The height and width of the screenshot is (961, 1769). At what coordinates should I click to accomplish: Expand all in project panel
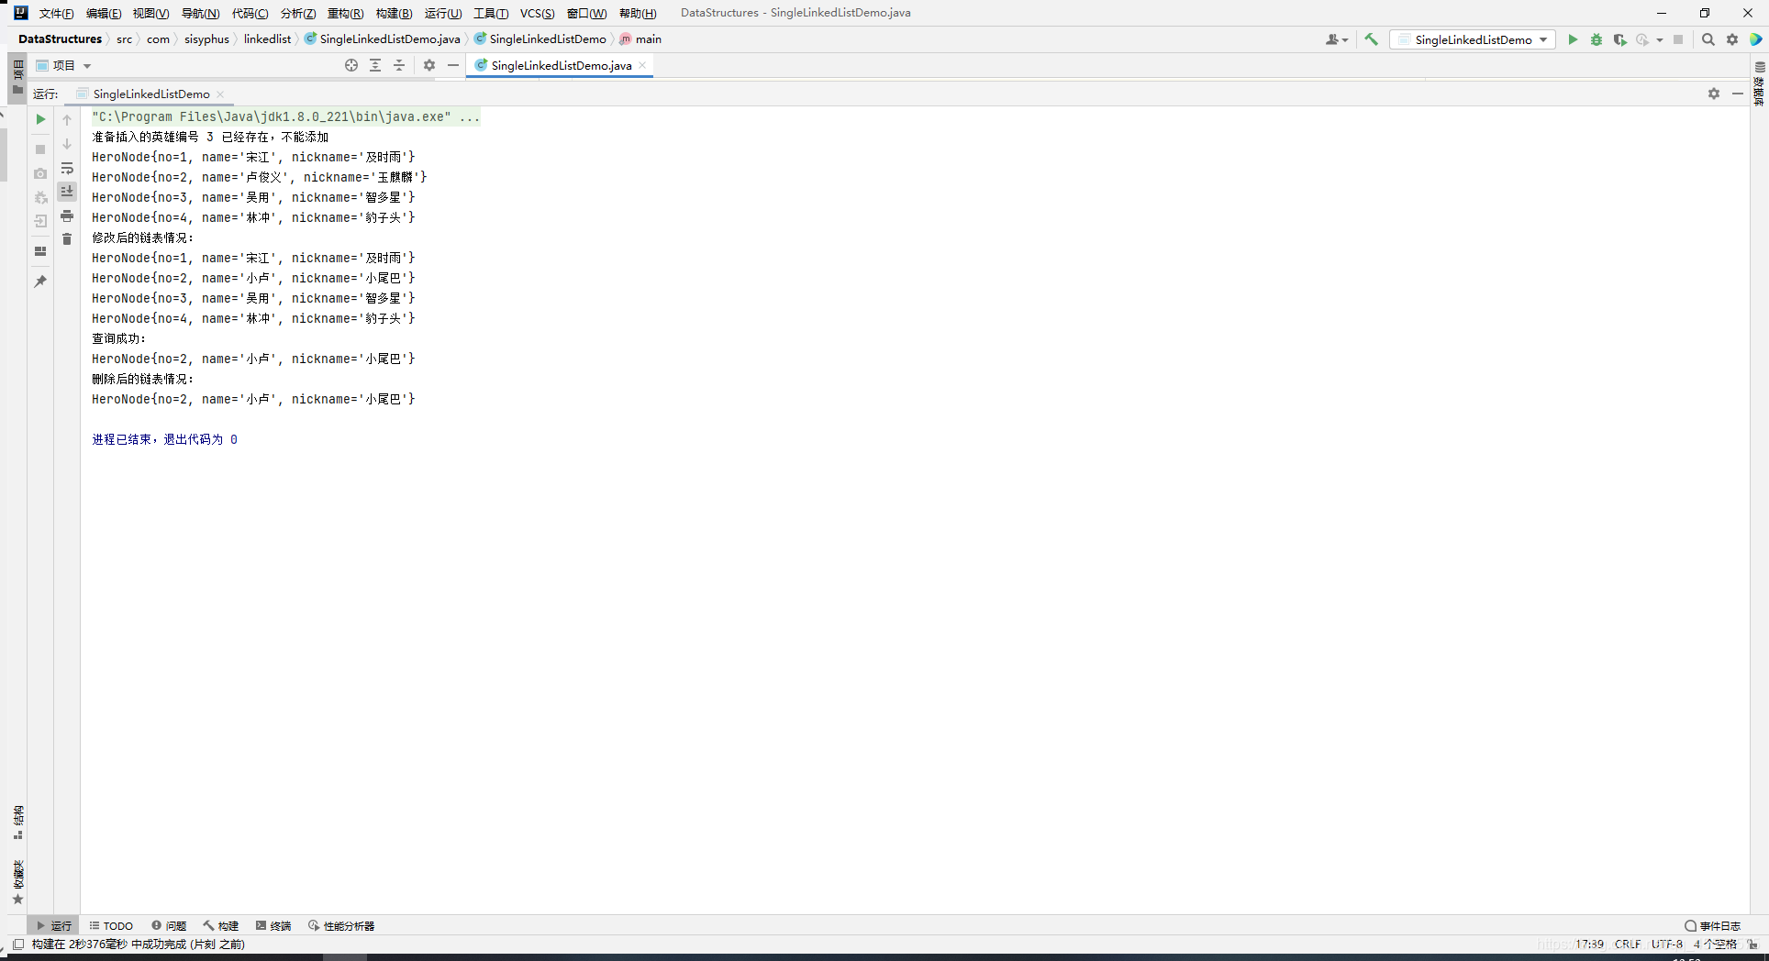coord(375,65)
